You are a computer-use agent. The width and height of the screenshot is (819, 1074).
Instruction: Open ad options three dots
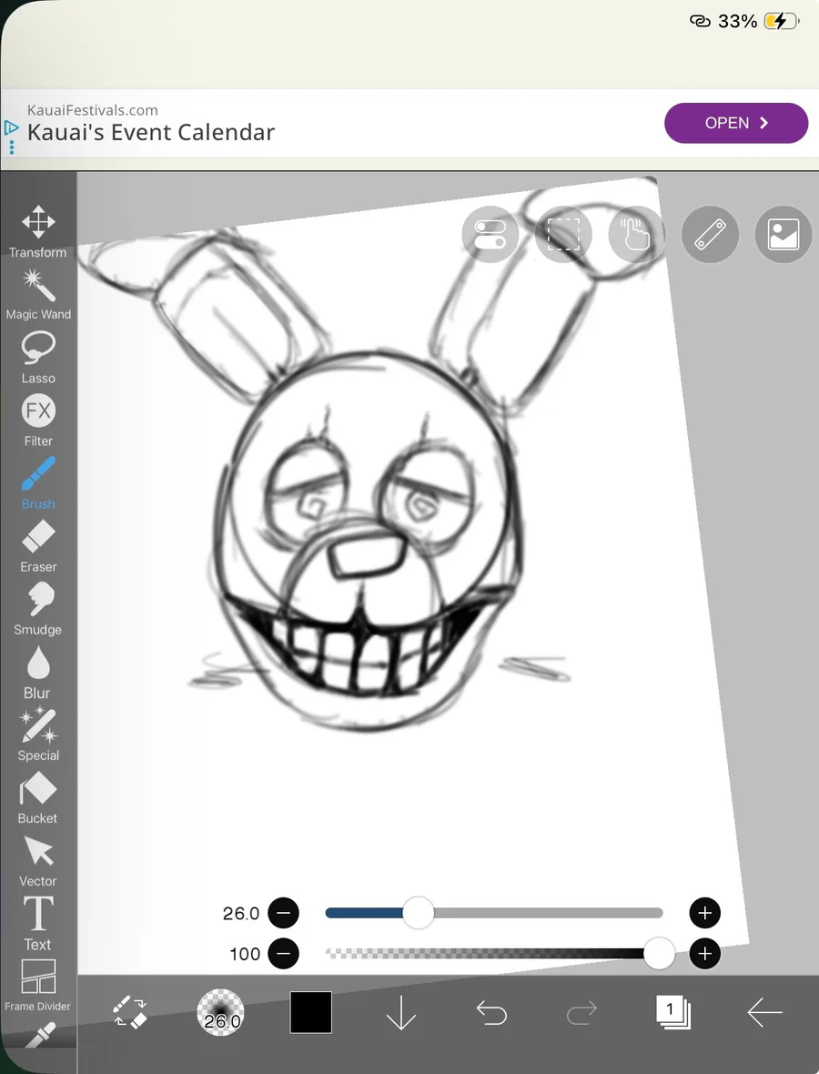pyautogui.click(x=11, y=147)
